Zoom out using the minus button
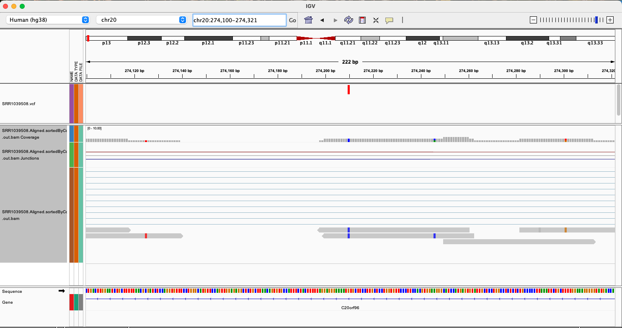 533,20
